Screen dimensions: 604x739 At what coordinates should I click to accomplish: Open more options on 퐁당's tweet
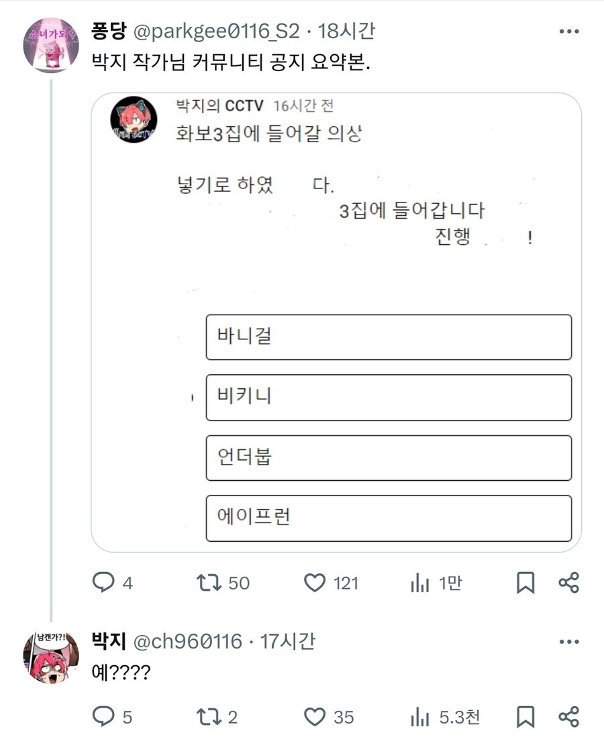[x=570, y=30]
